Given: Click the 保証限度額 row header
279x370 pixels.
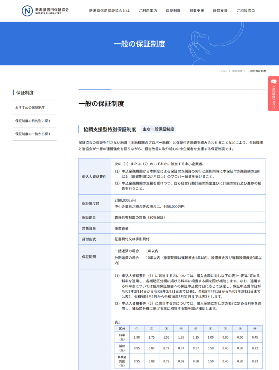Looking at the screenshot, I should pos(95,204).
